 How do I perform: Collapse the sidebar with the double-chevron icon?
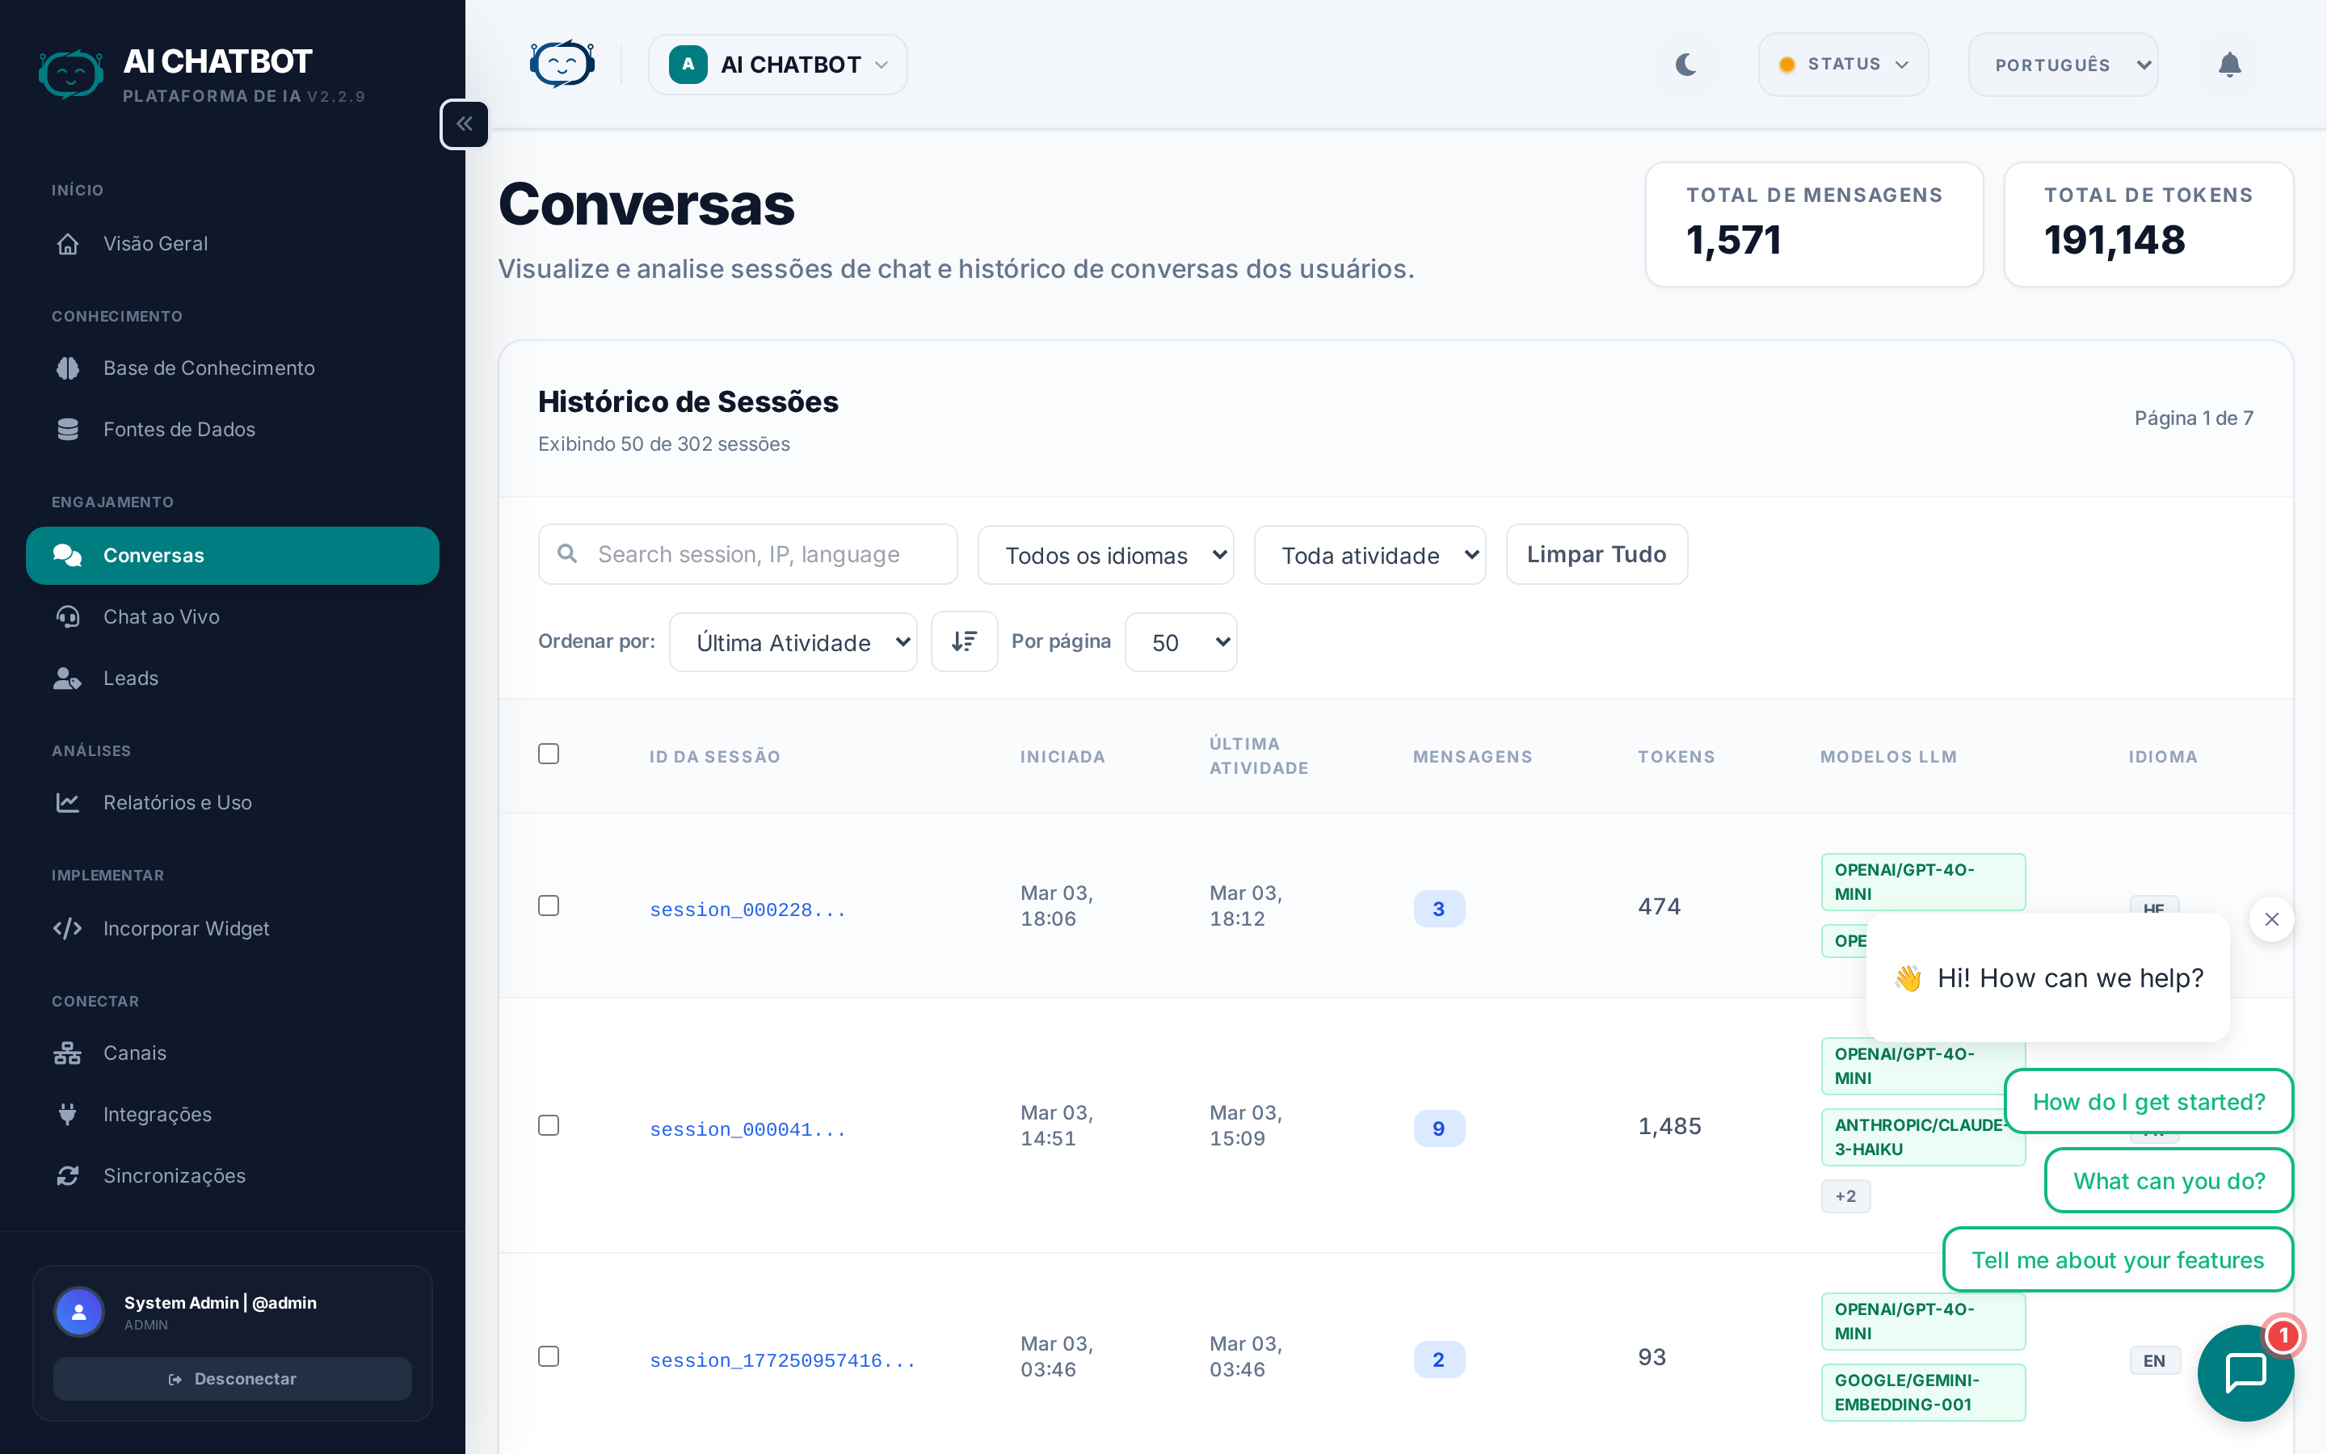tap(465, 124)
